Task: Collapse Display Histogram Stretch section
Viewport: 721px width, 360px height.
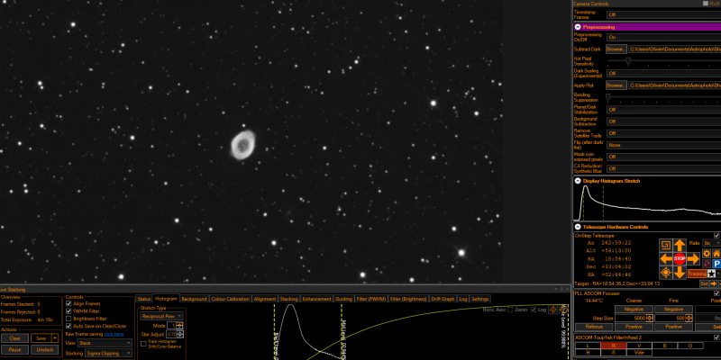Action: (578, 181)
